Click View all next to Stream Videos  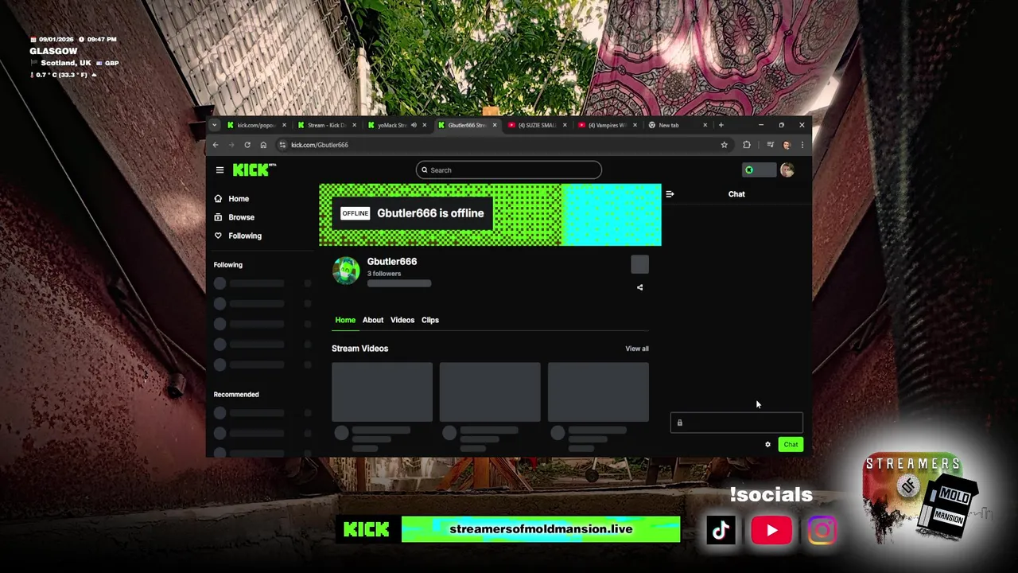[637, 349]
